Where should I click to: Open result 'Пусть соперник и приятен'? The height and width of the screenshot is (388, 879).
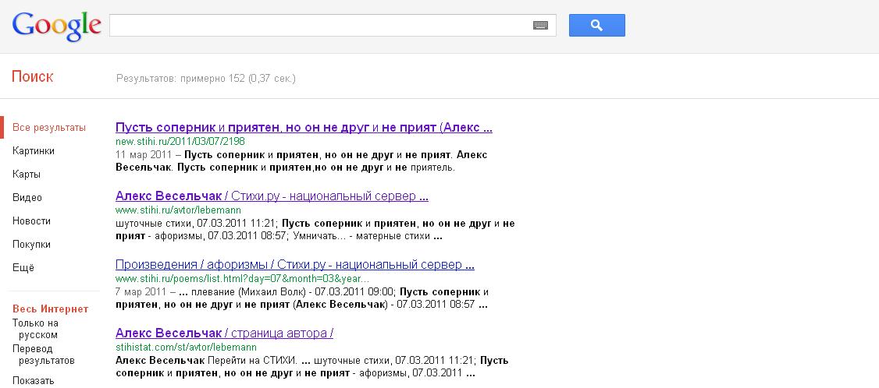tap(303, 128)
